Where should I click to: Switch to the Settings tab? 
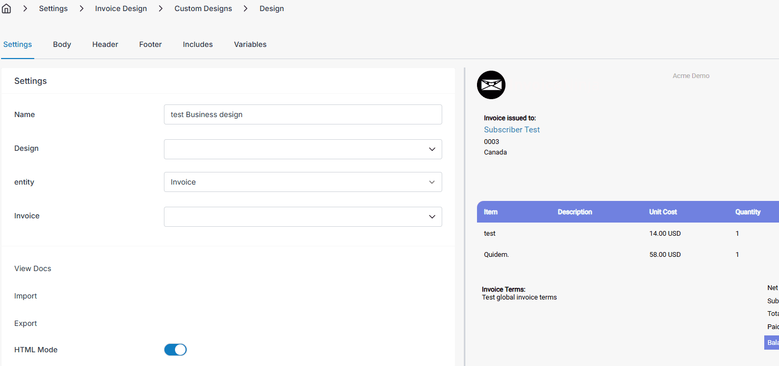tap(17, 44)
